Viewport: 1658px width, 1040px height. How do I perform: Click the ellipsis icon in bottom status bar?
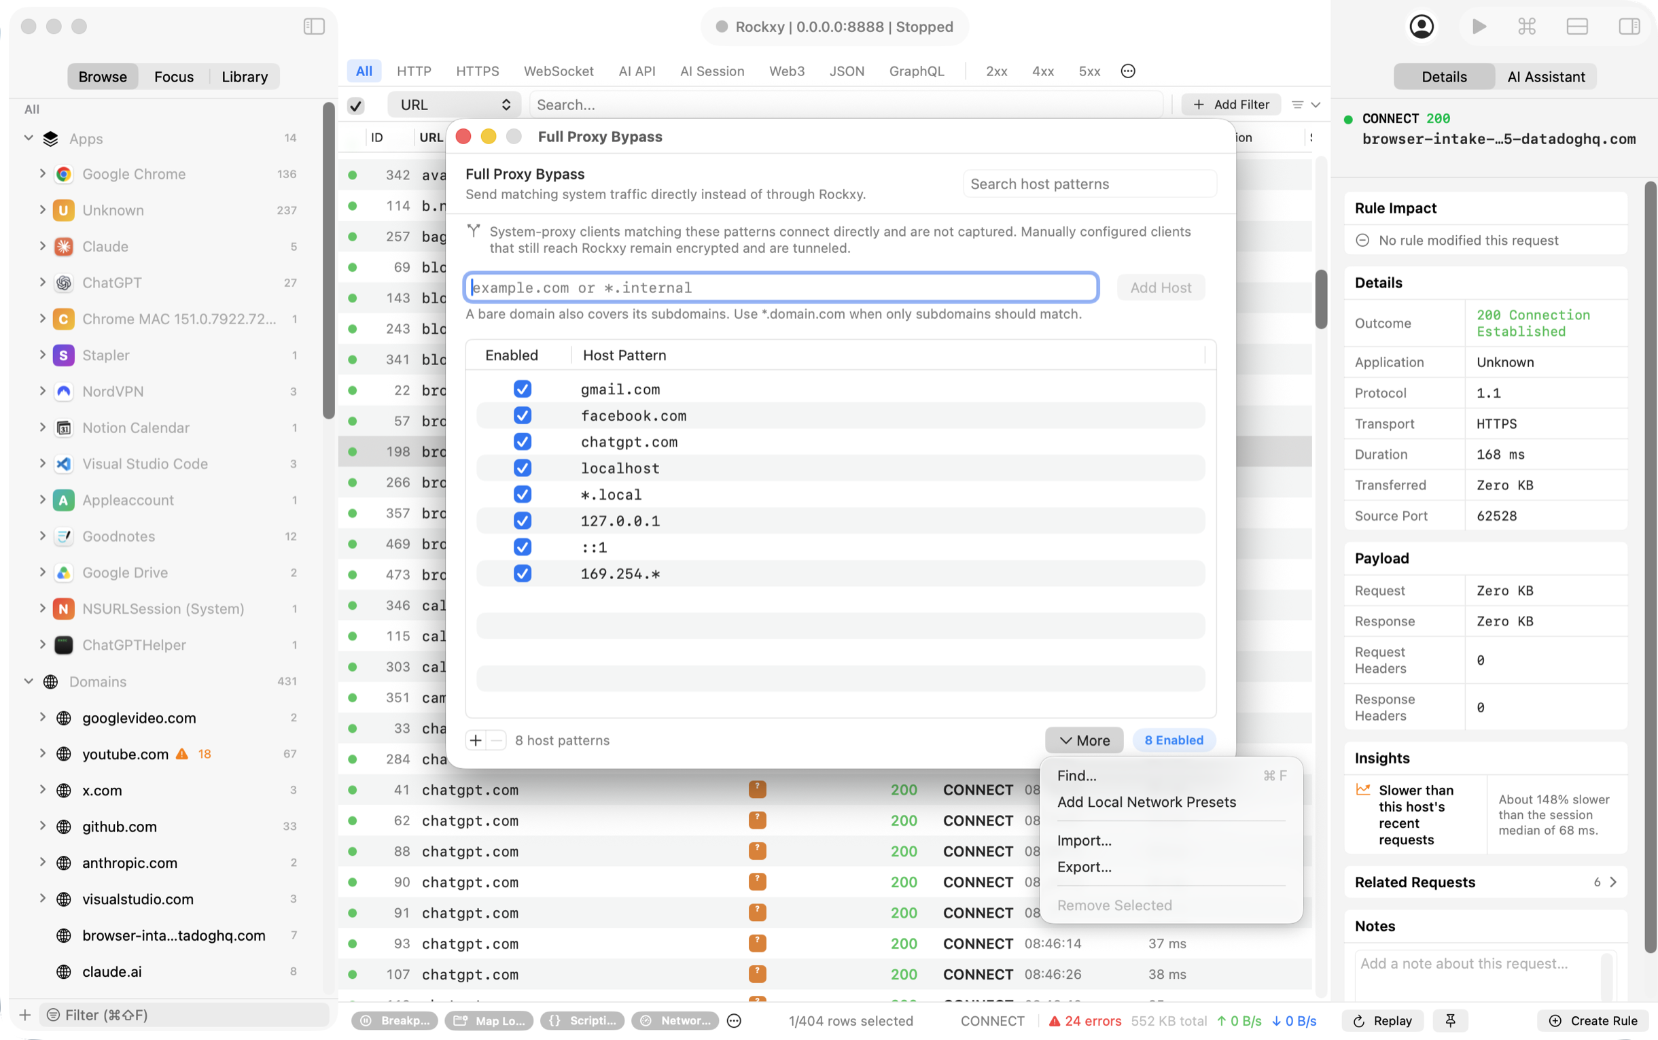coord(733,1021)
